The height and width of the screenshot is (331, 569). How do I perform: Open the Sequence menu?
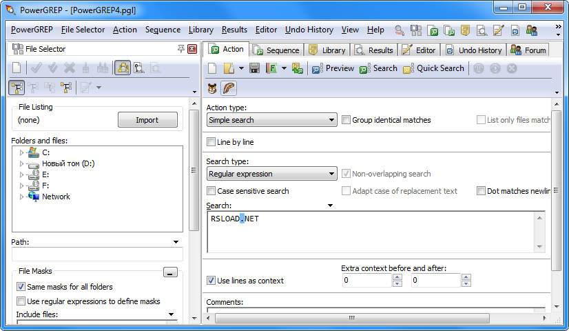coord(163,30)
